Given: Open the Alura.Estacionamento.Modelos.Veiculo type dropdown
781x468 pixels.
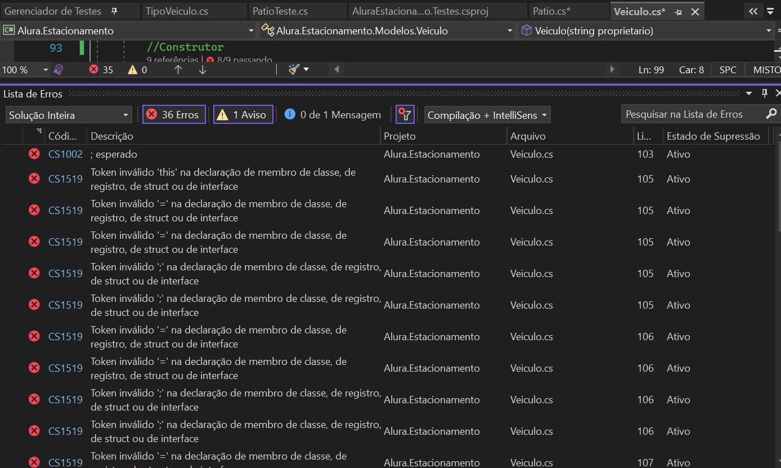Looking at the screenshot, I should (x=387, y=31).
